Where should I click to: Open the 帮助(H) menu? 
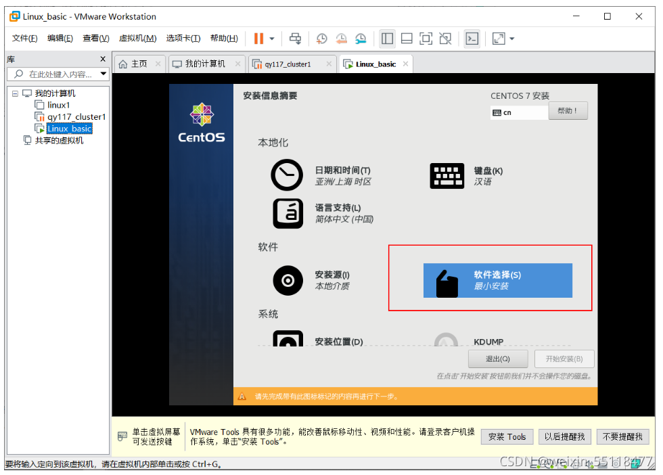tap(224, 39)
